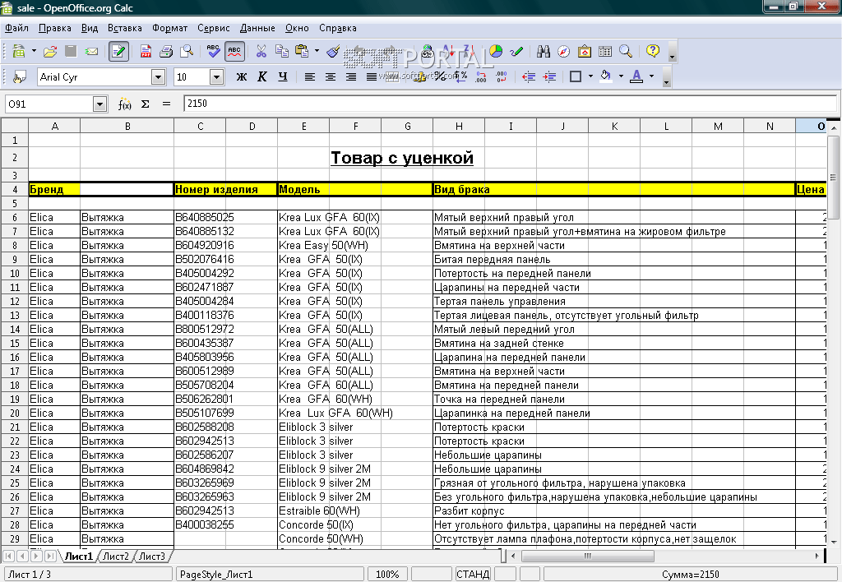The width and height of the screenshot is (842, 582).
Task: Toggle underline formatting (Ч)
Action: point(283,76)
